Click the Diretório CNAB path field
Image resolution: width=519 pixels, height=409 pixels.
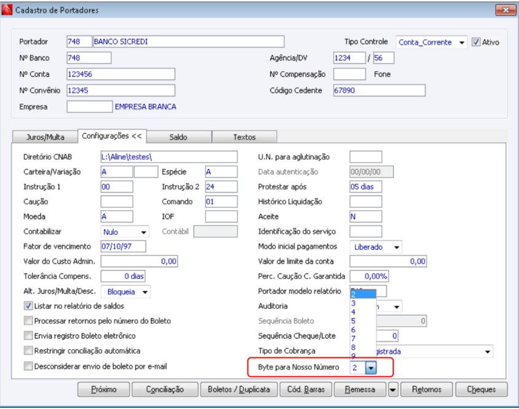(169, 157)
